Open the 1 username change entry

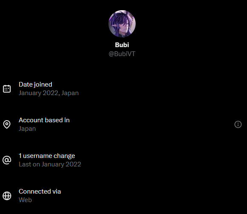point(47,156)
